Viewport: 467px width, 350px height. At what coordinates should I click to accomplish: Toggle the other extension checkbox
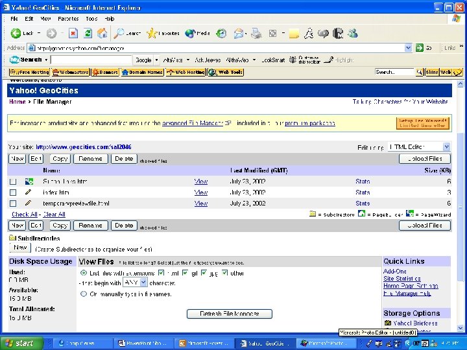click(225, 273)
